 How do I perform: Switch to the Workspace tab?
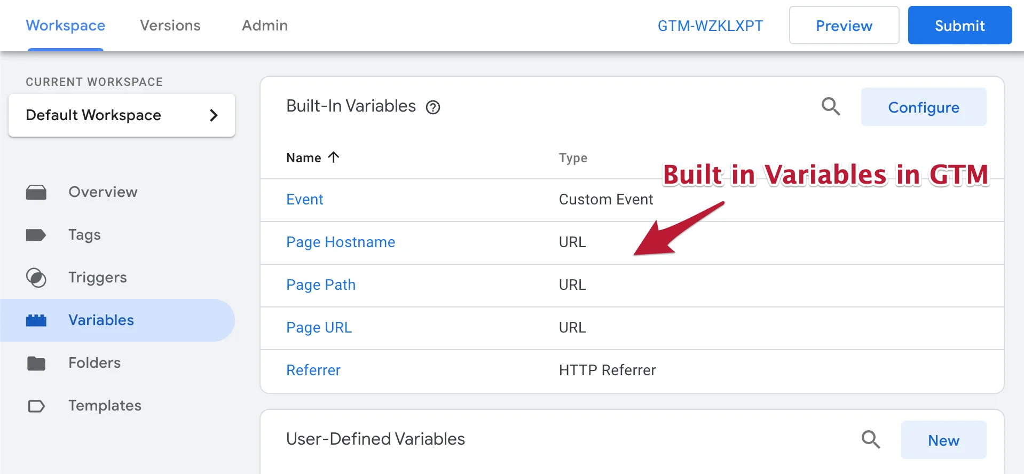point(66,26)
